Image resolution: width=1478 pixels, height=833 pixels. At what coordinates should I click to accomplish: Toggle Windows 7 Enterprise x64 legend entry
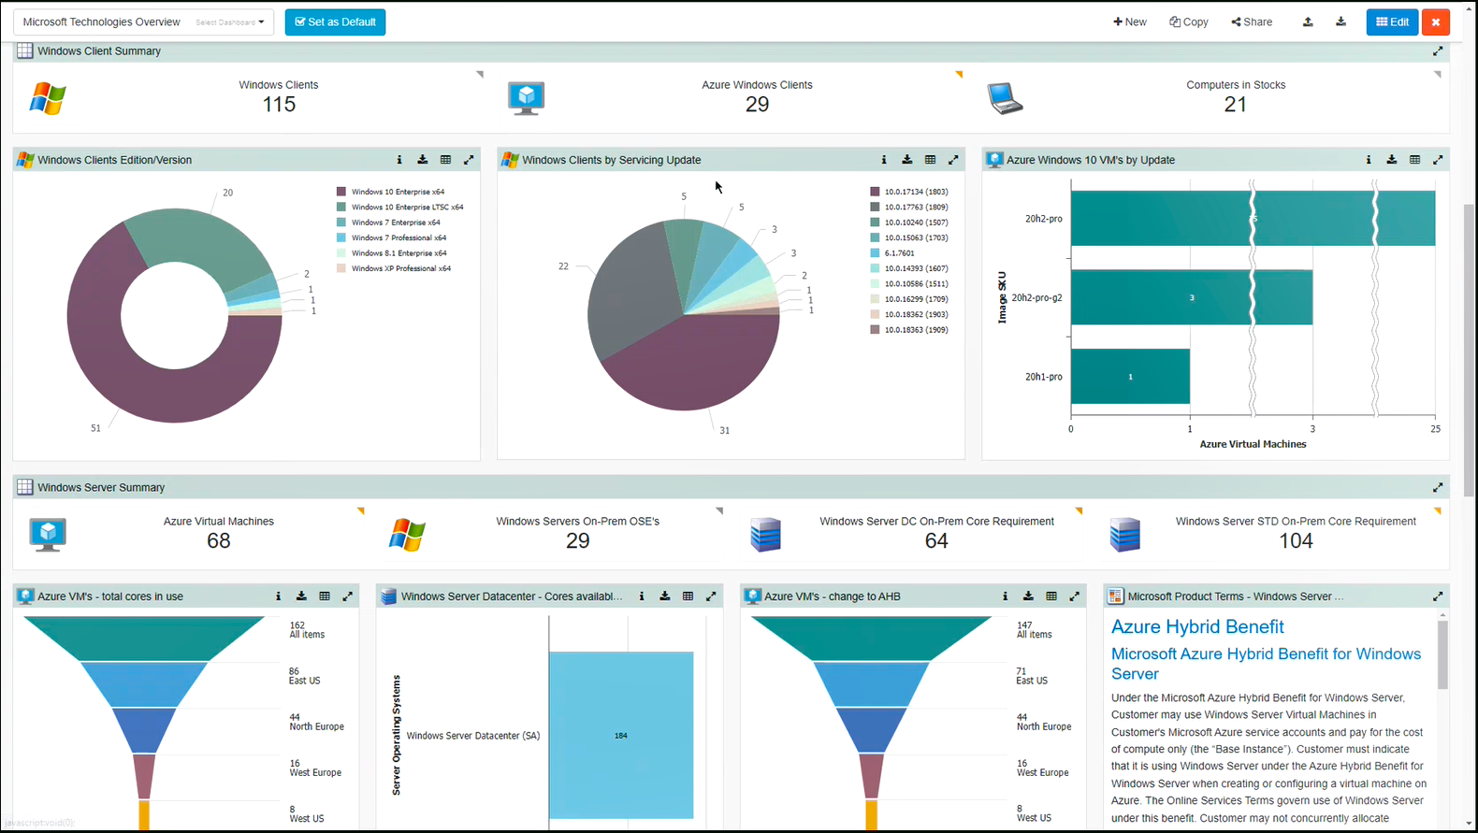pyautogui.click(x=388, y=223)
